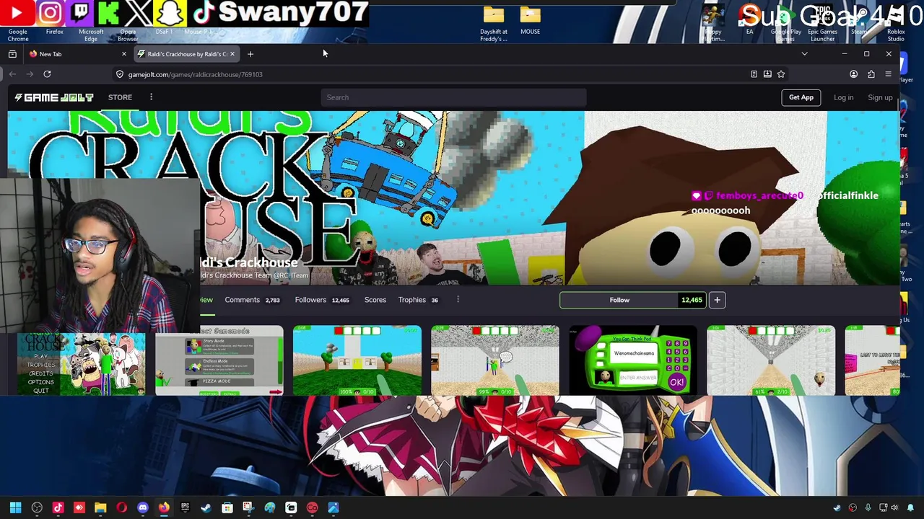The height and width of the screenshot is (519, 924).
Task: Open the Scores tab
Action: click(x=375, y=300)
